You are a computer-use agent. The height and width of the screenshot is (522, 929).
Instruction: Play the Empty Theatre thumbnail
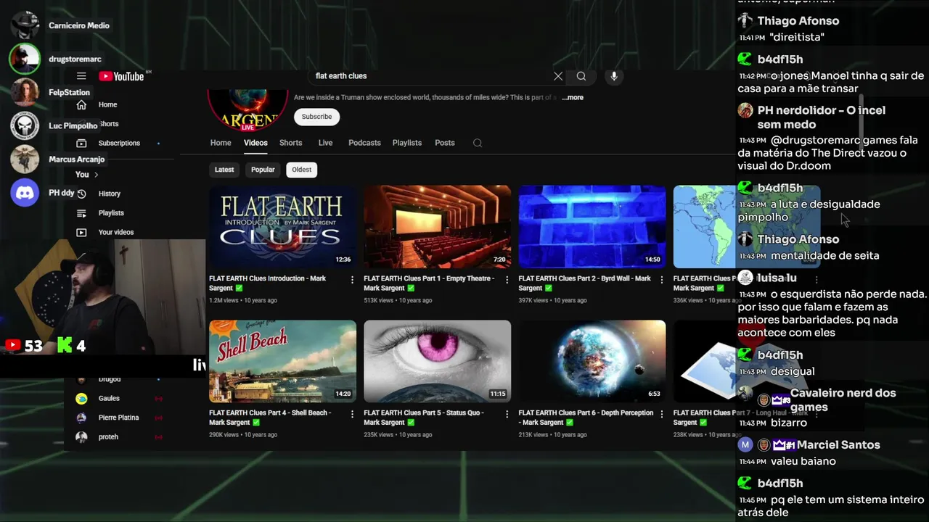437,227
